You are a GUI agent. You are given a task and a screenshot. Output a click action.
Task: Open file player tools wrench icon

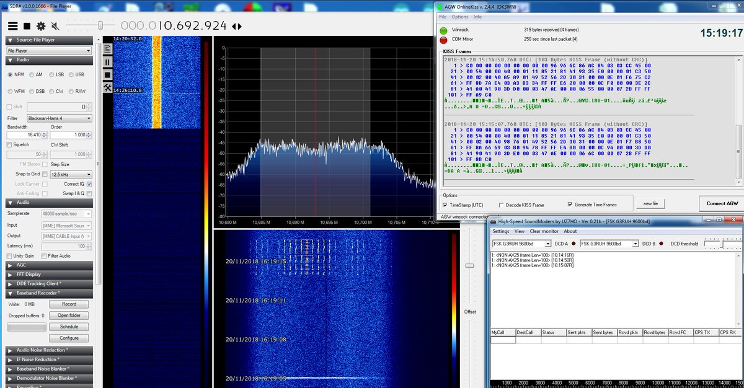(x=107, y=88)
